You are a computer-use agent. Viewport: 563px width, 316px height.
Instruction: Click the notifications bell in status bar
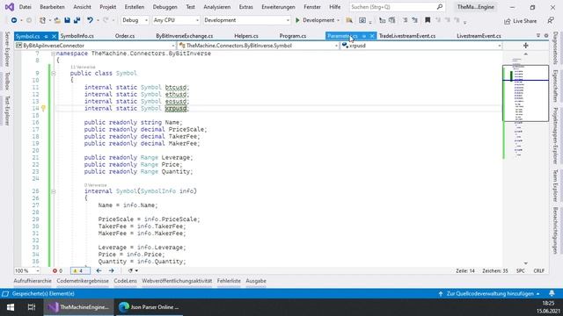tap(552, 293)
